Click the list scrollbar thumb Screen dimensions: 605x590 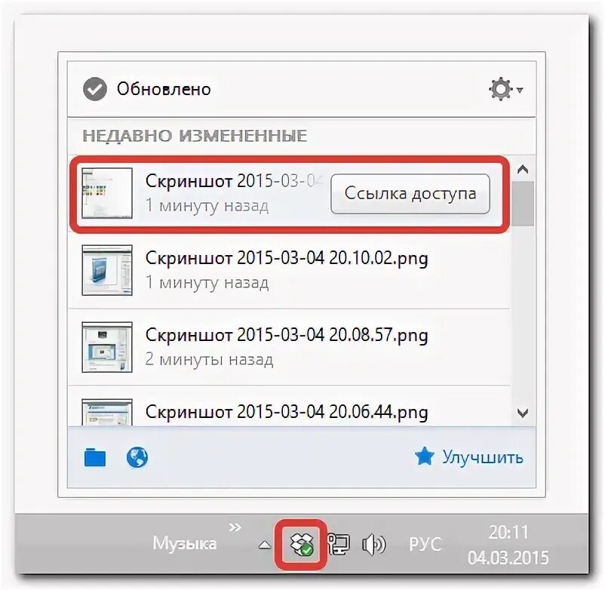tap(523, 204)
